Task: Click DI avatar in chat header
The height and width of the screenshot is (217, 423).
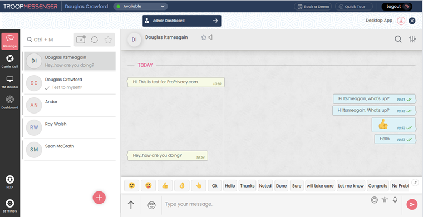Action: pyautogui.click(x=134, y=40)
